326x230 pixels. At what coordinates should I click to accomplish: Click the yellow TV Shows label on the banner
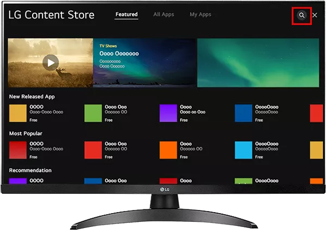pos(108,46)
